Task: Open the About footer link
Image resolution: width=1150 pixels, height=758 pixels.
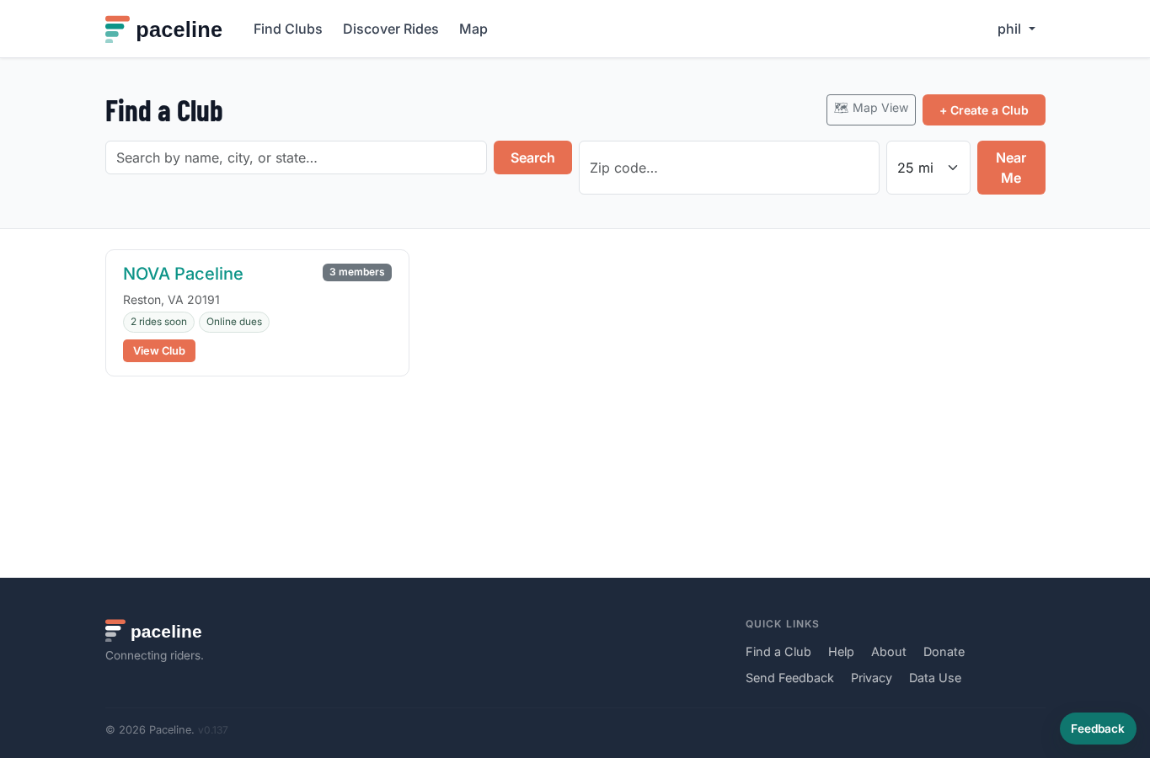Action: pos(889,652)
